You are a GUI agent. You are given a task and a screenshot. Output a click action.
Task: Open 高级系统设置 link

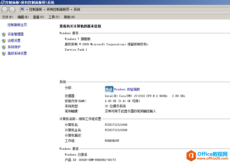pos(17,54)
